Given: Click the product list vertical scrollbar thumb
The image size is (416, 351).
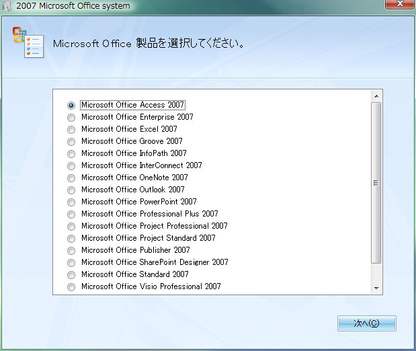Looking at the screenshot, I should pos(376,183).
